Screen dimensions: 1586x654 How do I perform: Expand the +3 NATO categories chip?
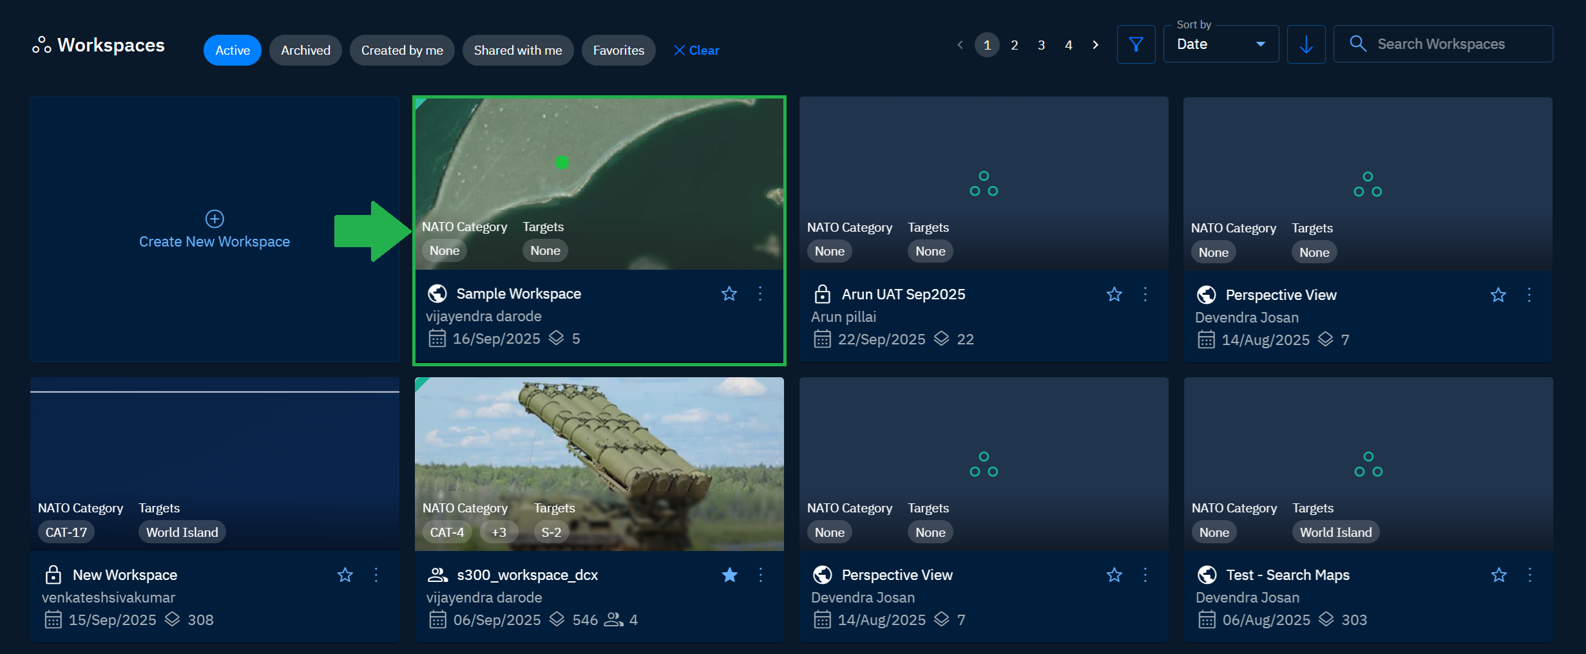tap(499, 532)
